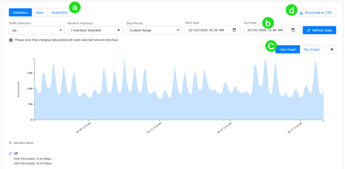Click the 98th Percentile: 18.70 Mbps text
Viewport: 345px width, 169px height.
click(32, 163)
